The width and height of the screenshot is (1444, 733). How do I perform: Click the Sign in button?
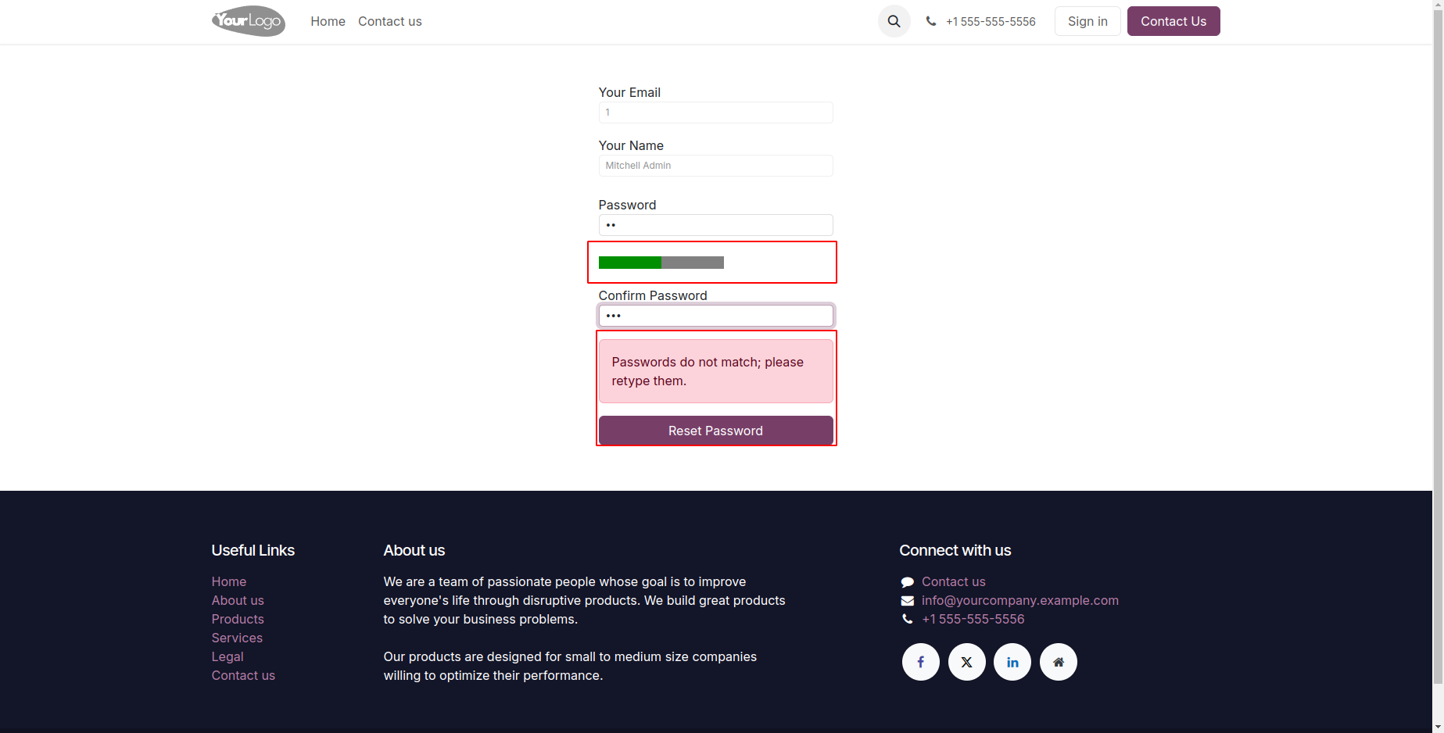[x=1087, y=22]
